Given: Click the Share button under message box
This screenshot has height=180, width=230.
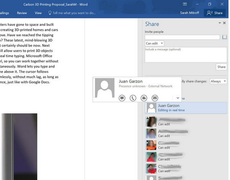Looking at the screenshot, I should click(x=221, y=67).
